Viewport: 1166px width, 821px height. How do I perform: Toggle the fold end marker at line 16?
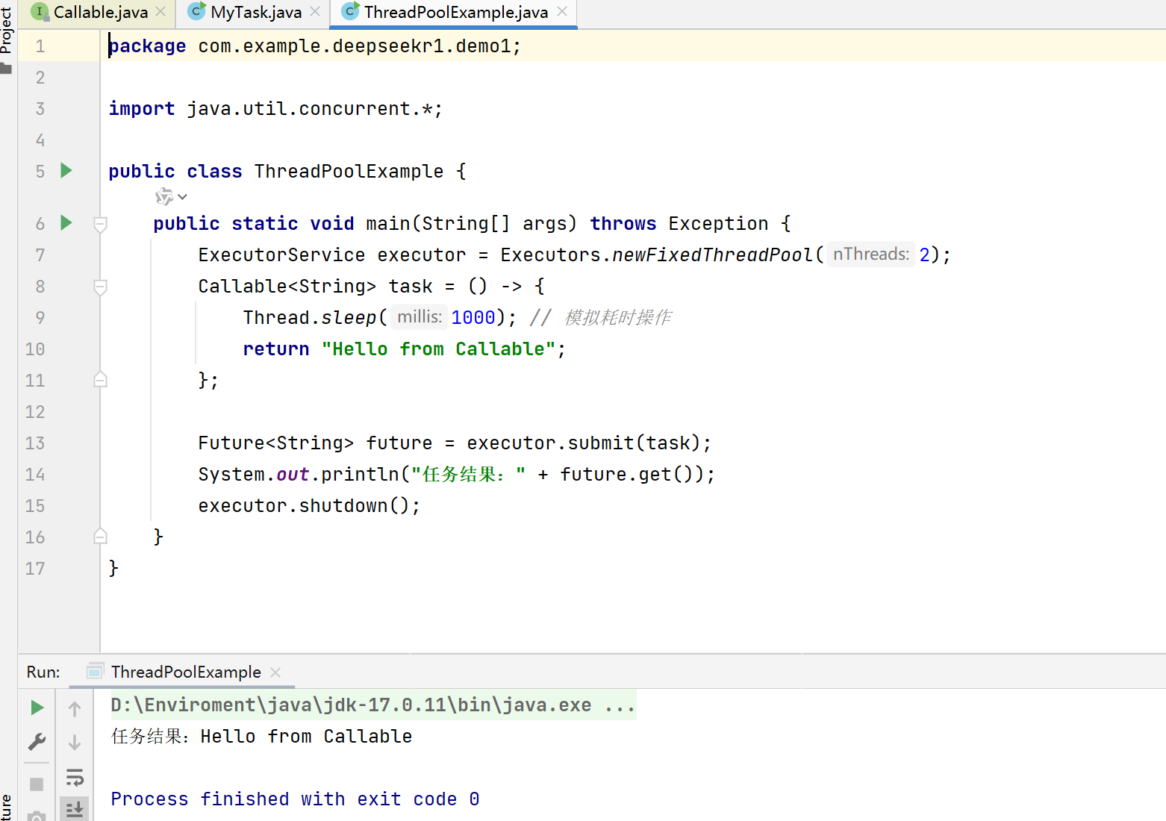coord(100,536)
